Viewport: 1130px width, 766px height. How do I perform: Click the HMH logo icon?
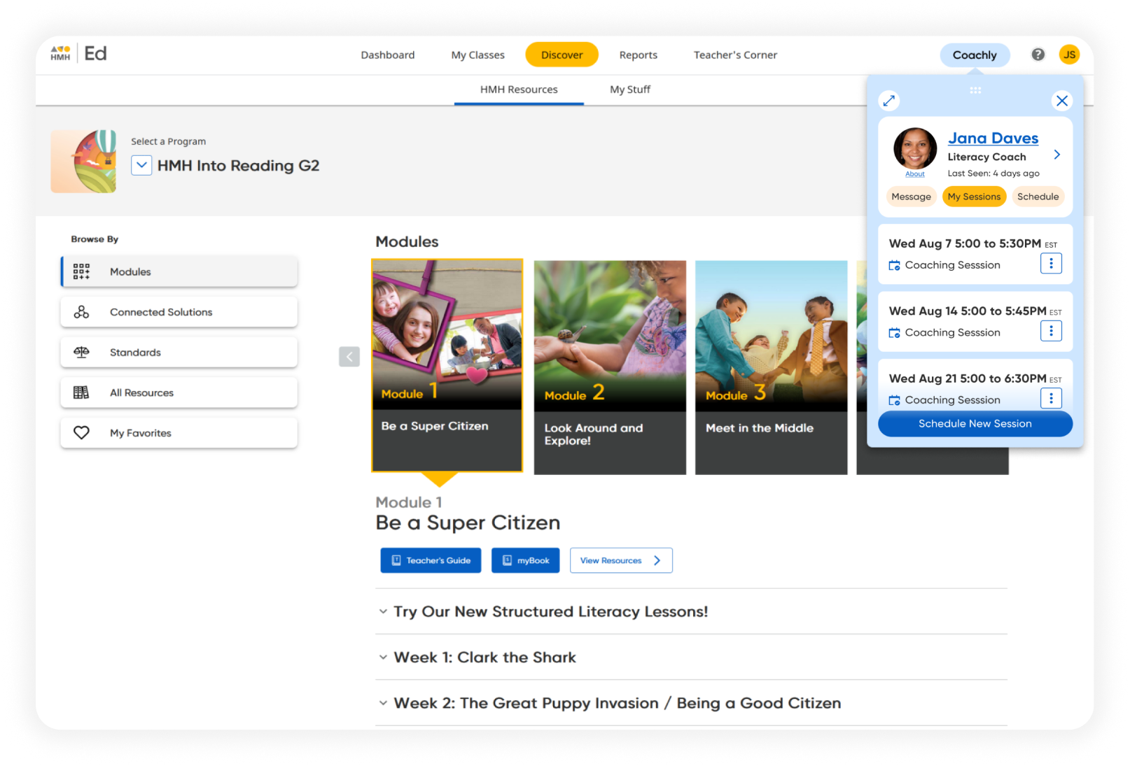pos(60,54)
